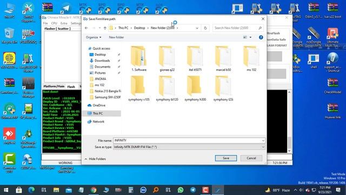Click 'This PC' in address breadcrumb
Viewport: 346px width, 195px height.
123,28
